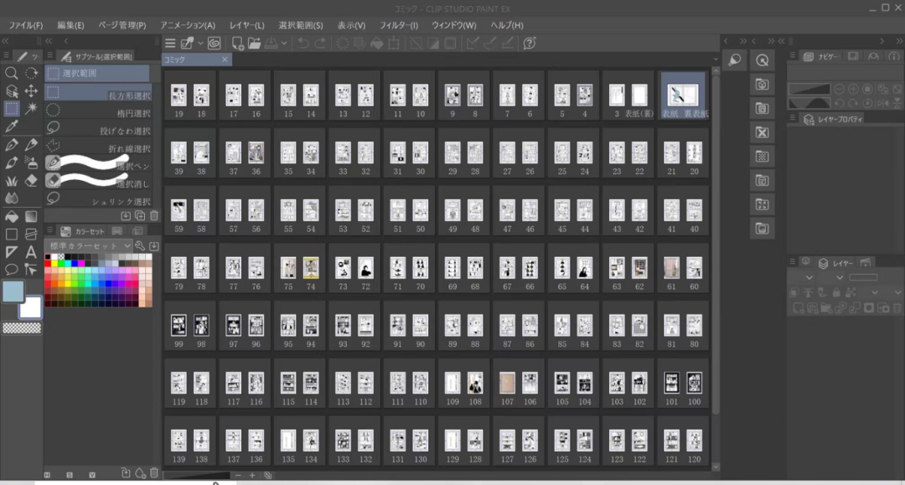905x485 pixels.
Task: Open dropdown arrow beside save icon
Action: pyautogui.click(x=284, y=44)
